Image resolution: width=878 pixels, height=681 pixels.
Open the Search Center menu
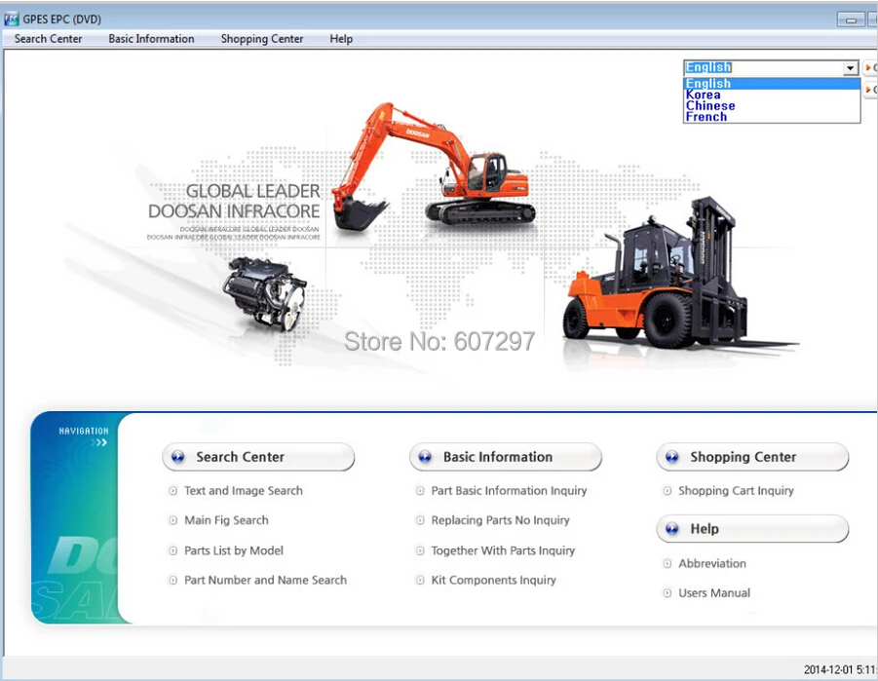47,38
